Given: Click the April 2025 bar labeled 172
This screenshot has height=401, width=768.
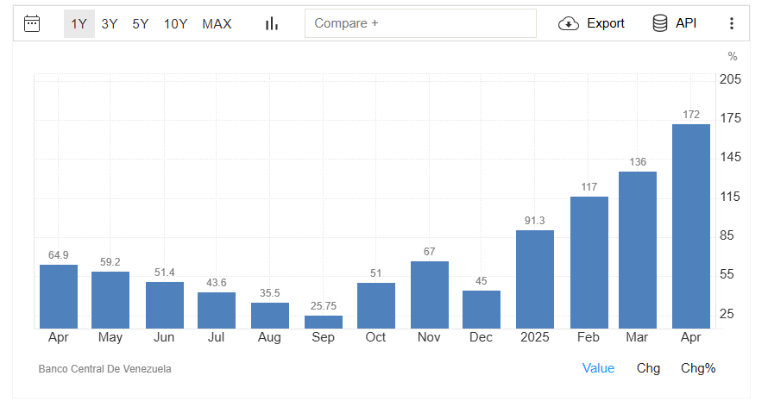Looking at the screenshot, I should [x=690, y=226].
